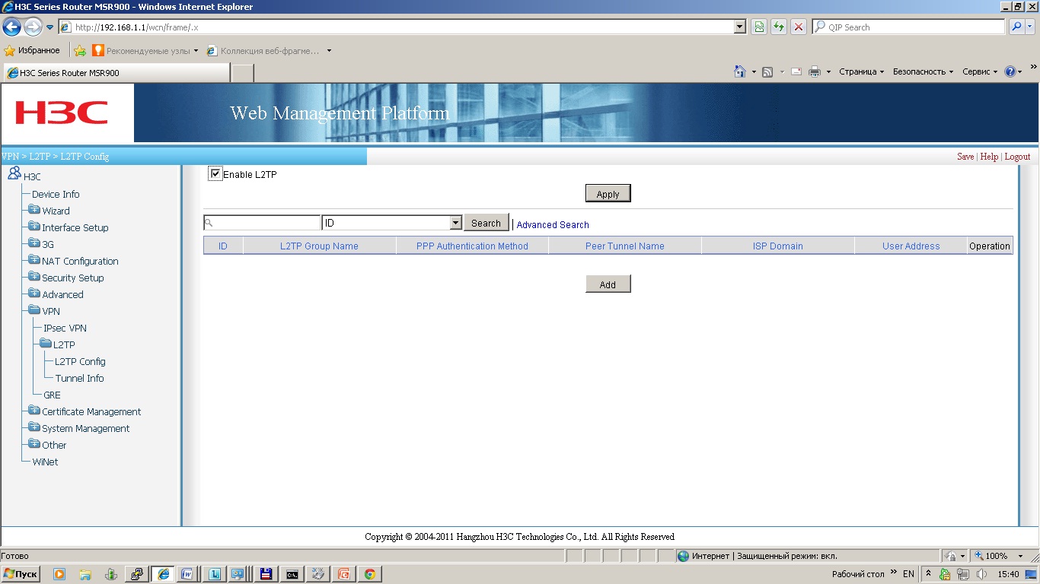
Task: Click the blue Help question mark icon
Action: pyautogui.click(x=1010, y=72)
